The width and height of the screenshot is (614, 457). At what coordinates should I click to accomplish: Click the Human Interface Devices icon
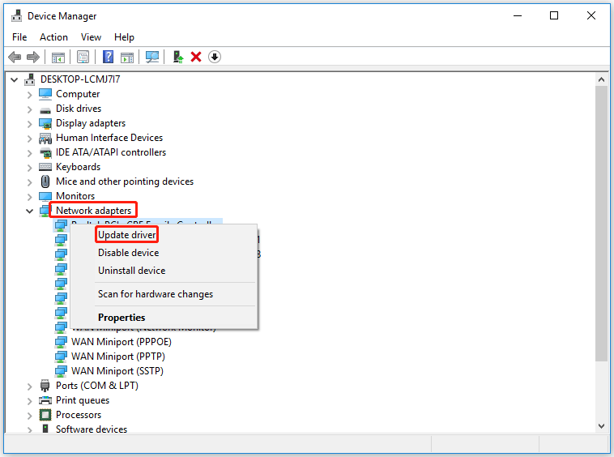point(45,139)
